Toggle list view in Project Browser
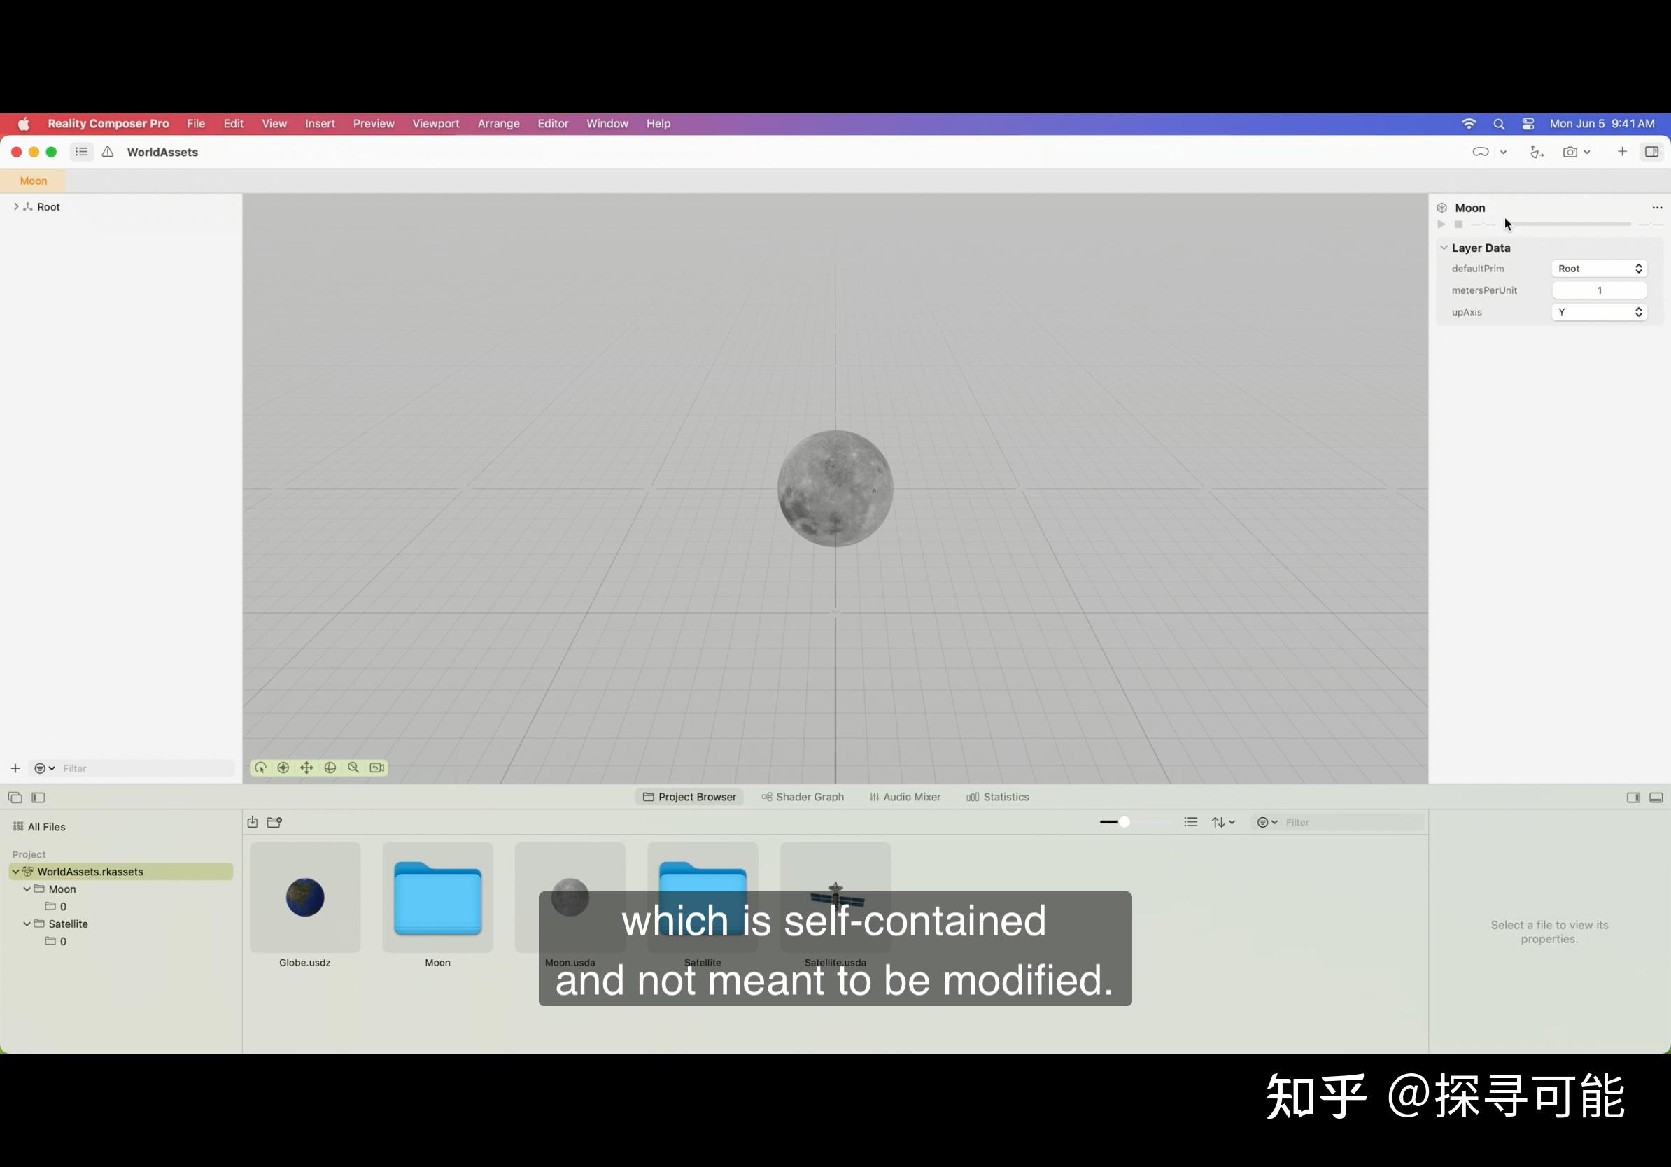 pos(1191,822)
